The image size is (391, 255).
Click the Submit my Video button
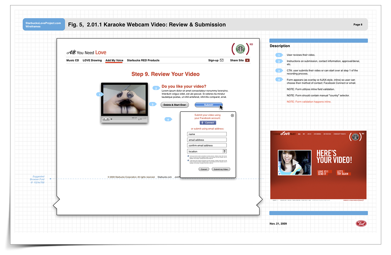click(x=221, y=169)
